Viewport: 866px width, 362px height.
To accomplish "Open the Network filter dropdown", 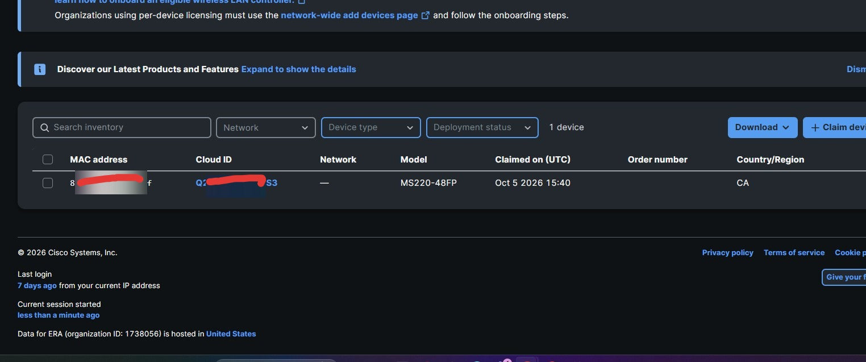I will click(266, 128).
